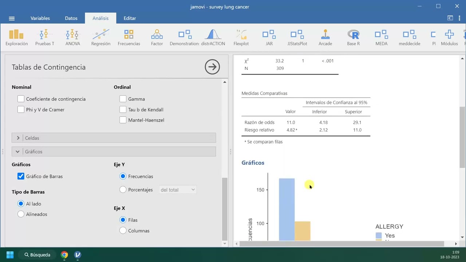Screen dimensions: 466x262
Task: Open the meddecide module menu
Action: pos(410,38)
